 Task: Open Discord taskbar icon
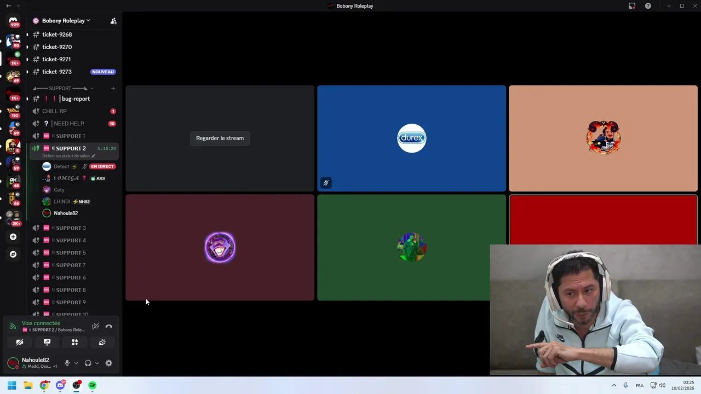(x=60, y=385)
